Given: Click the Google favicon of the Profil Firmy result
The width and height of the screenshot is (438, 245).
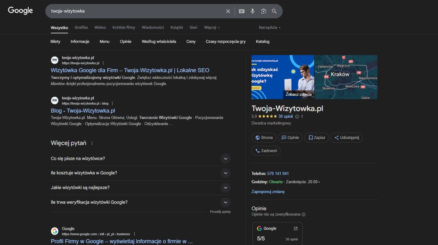Looking at the screenshot, I should coord(55,231).
